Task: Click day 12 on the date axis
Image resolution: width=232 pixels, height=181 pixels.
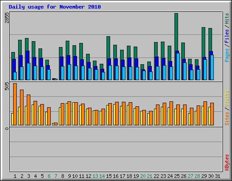Action: [88, 176]
